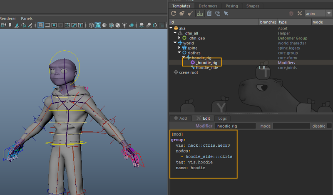Toggle the viewport grid icon
Viewport: 333px width, 195px height.
tap(41, 25)
